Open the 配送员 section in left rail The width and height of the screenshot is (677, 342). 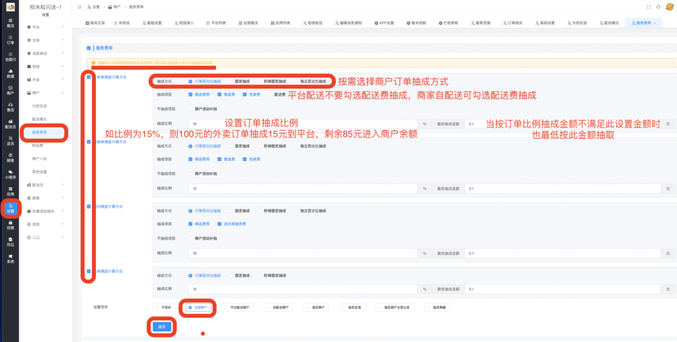(11, 123)
